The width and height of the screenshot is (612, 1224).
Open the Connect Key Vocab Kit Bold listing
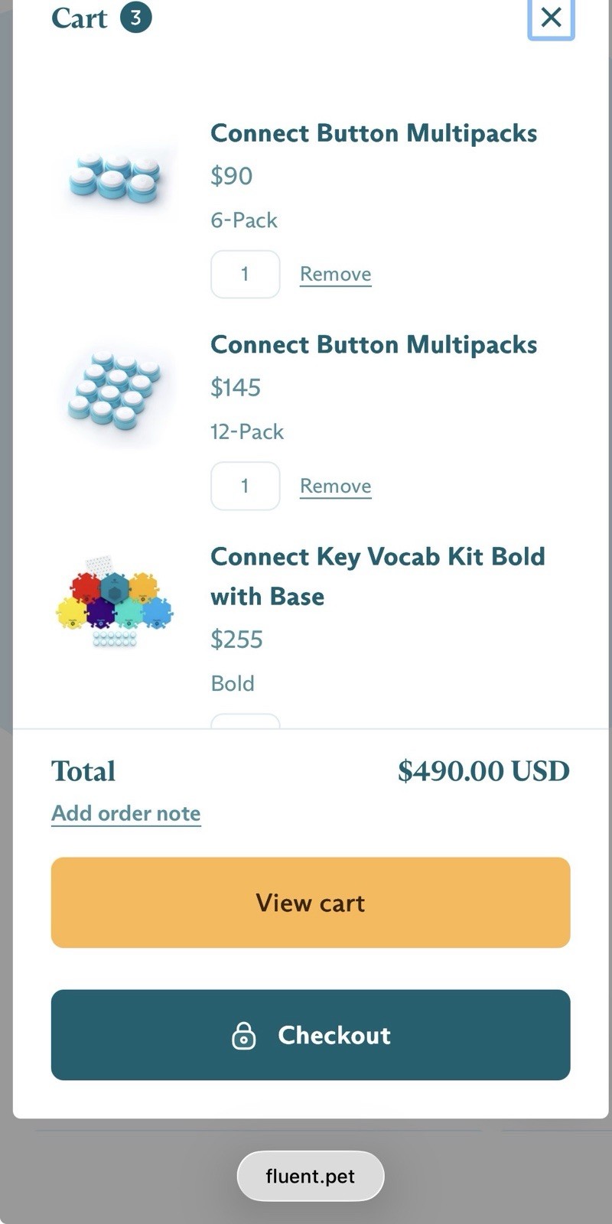point(378,576)
